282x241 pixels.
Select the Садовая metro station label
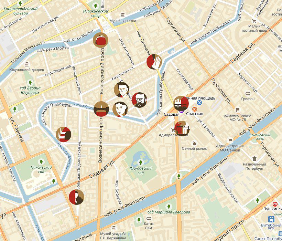pyautogui.click(x=172, y=114)
